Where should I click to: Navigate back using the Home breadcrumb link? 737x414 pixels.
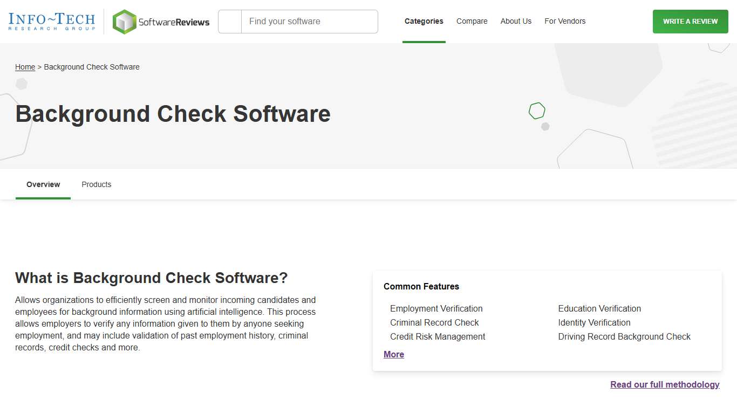[25, 67]
